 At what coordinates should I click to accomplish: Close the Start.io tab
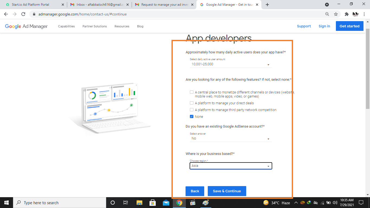tap(63, 5)
